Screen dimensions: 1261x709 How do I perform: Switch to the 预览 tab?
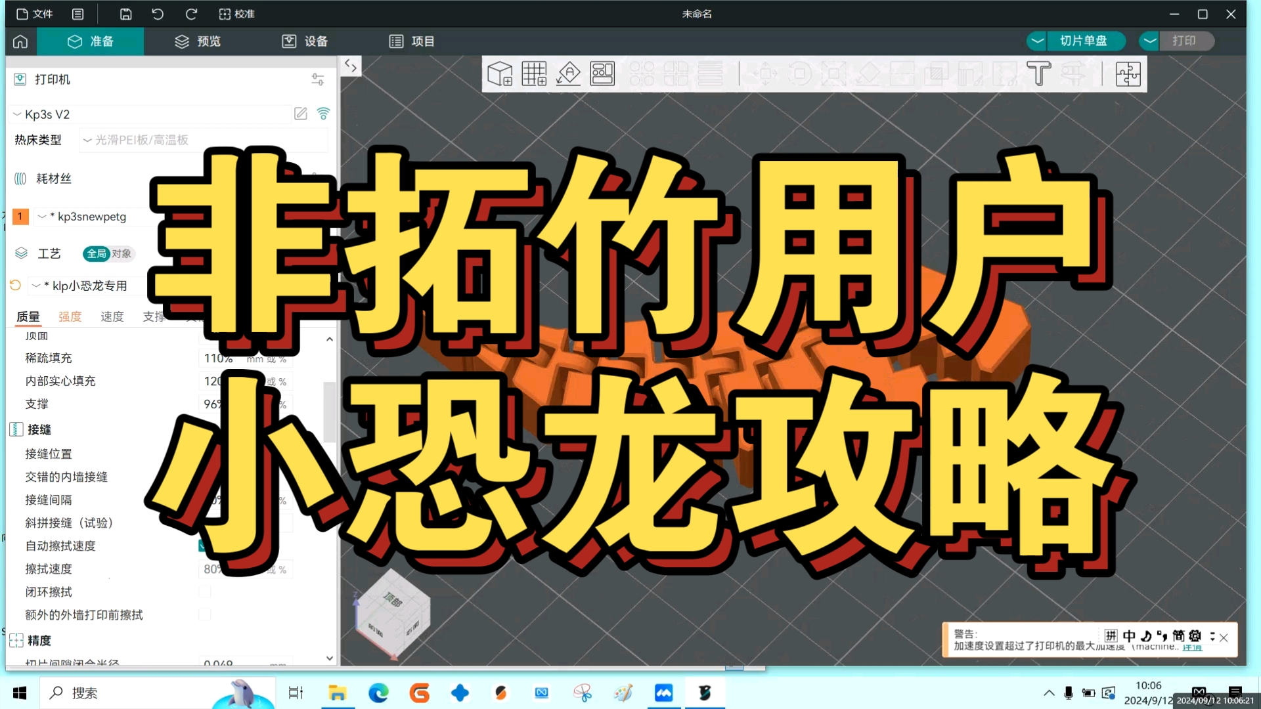(198, 41)
